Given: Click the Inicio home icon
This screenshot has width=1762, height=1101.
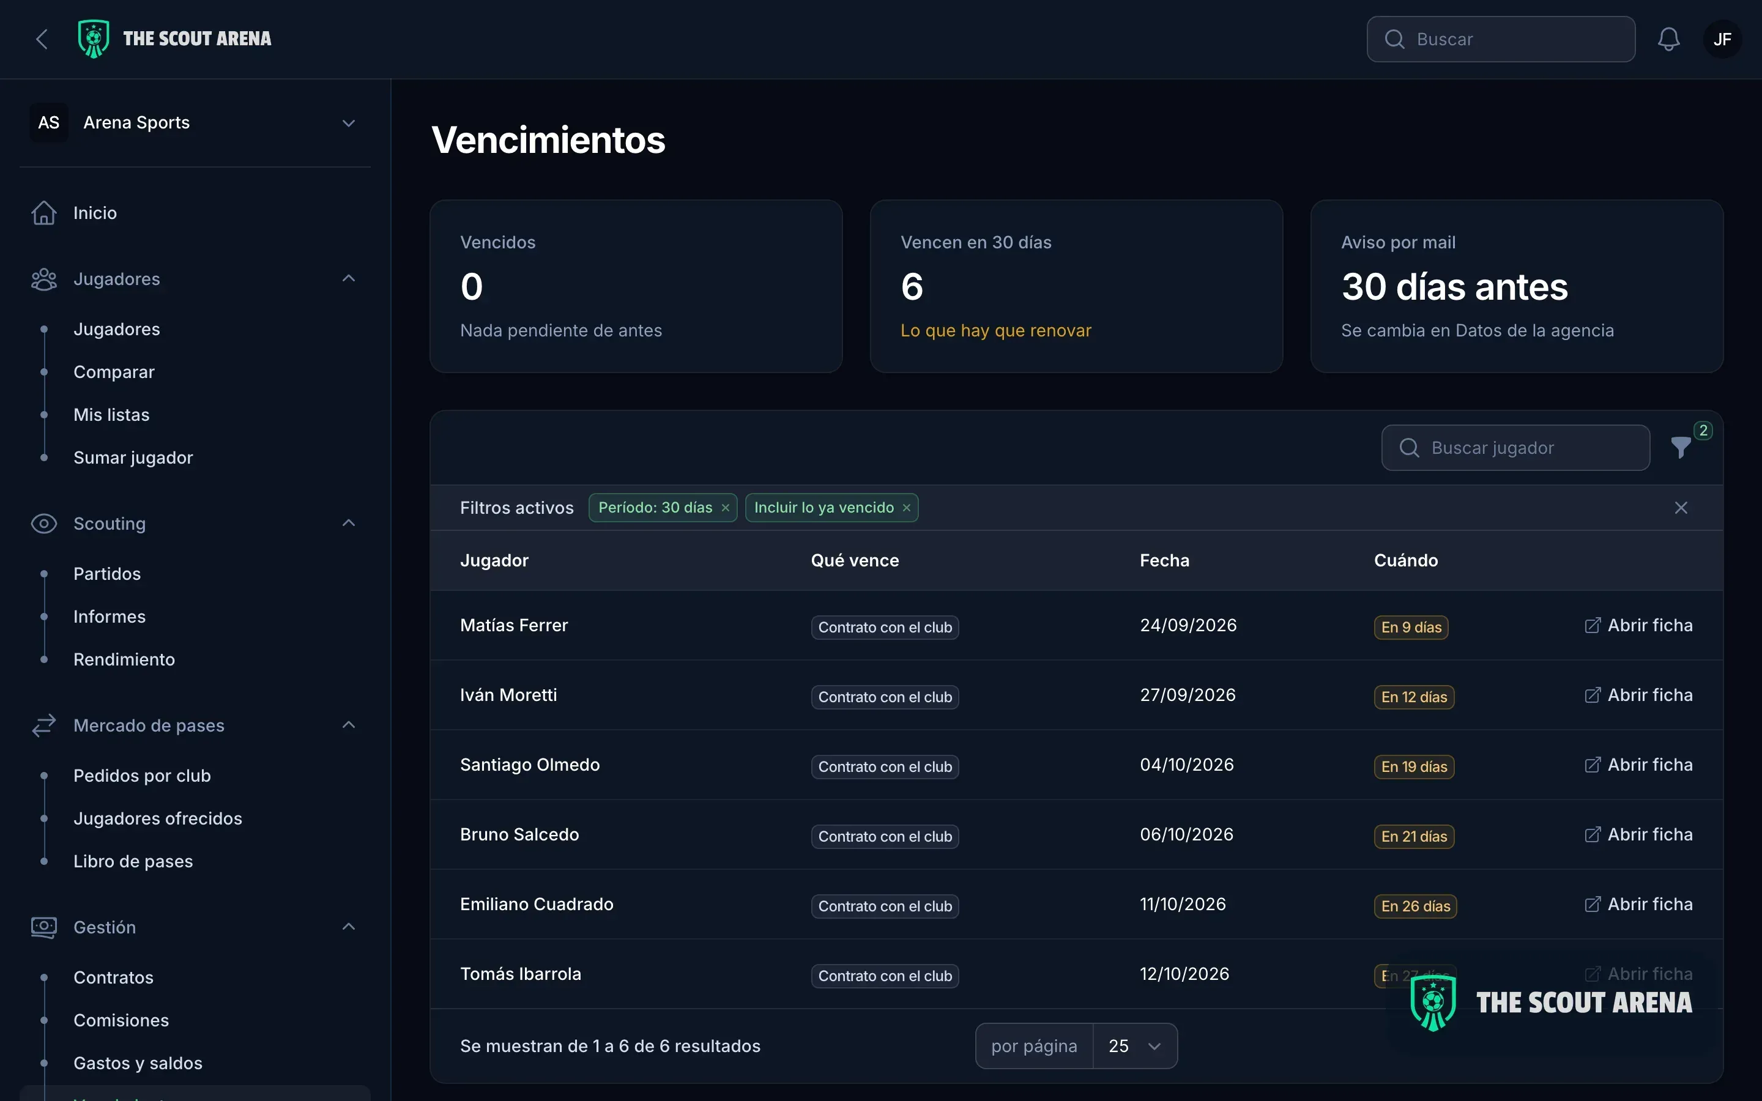Looking at the screenshot, I should coord(43,213).
